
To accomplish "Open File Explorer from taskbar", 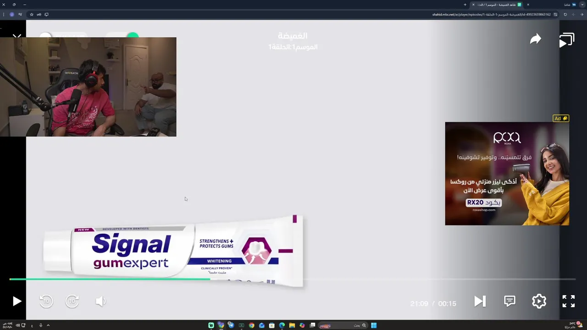I will (x=292, y=325).
